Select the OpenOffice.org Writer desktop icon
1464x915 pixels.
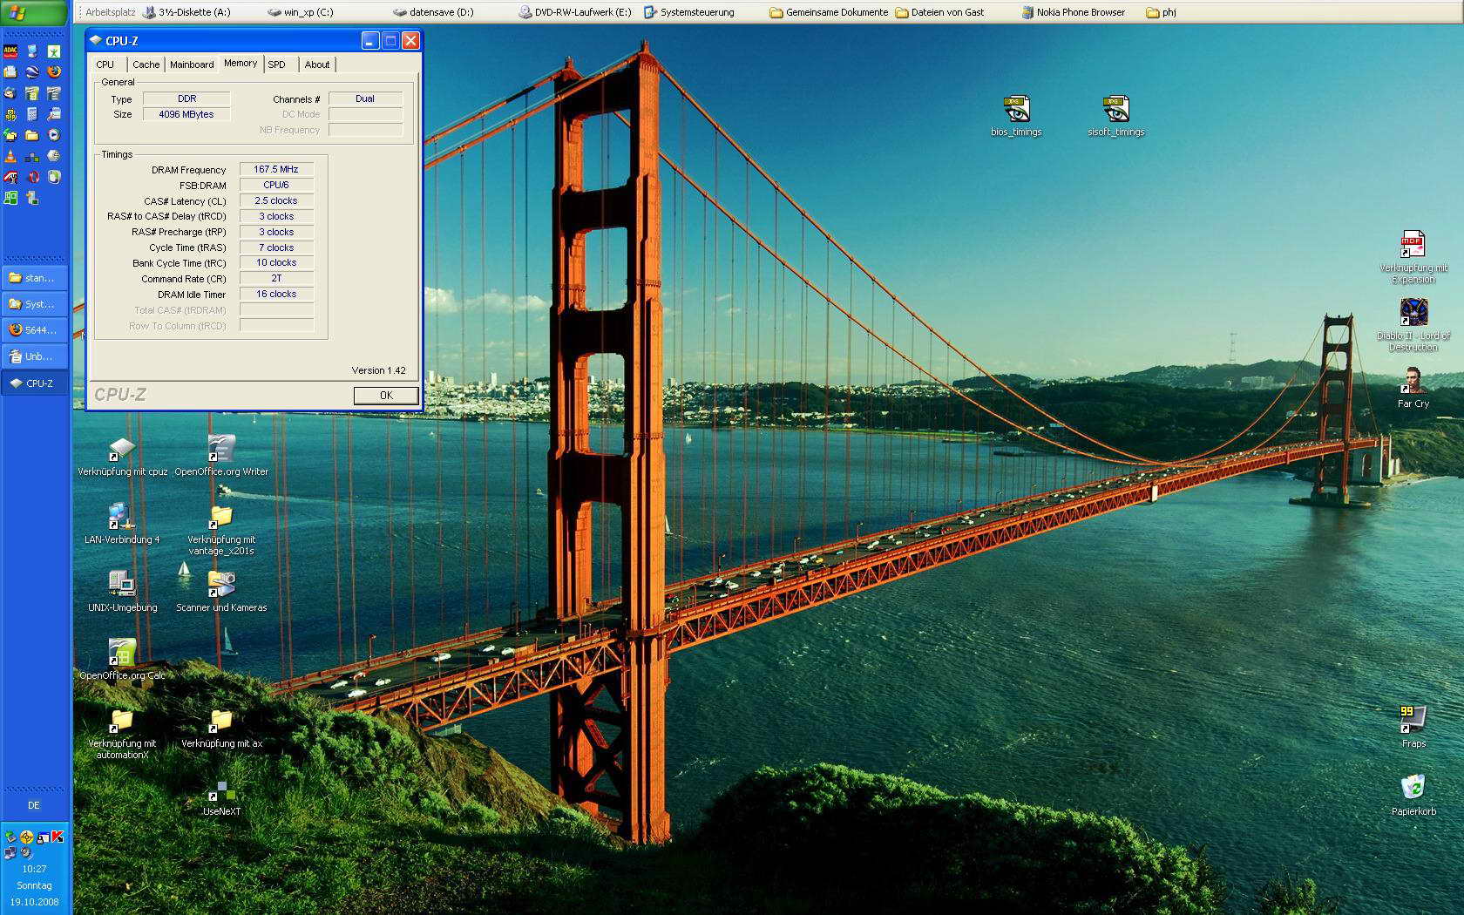coord(221,456)
